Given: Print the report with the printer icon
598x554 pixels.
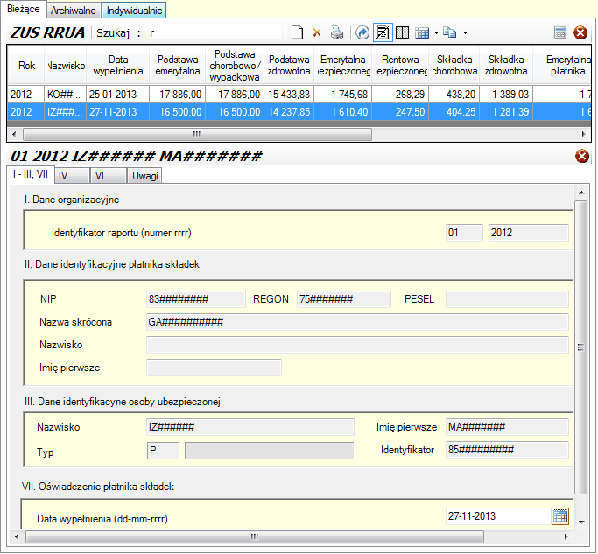Looking at the screenshot, I should point(337,32).
